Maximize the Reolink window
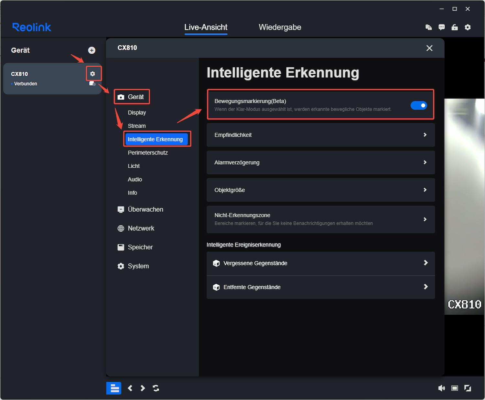 (455, 9)
